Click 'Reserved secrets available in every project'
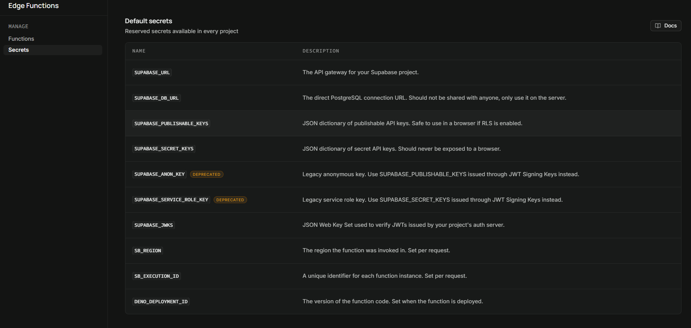Viewport: 691px width, 328px height. click(x=182, y=31)
